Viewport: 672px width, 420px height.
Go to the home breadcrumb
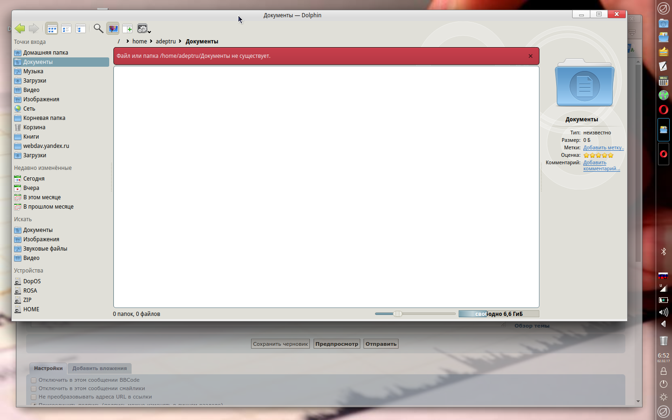click(140, 42)
